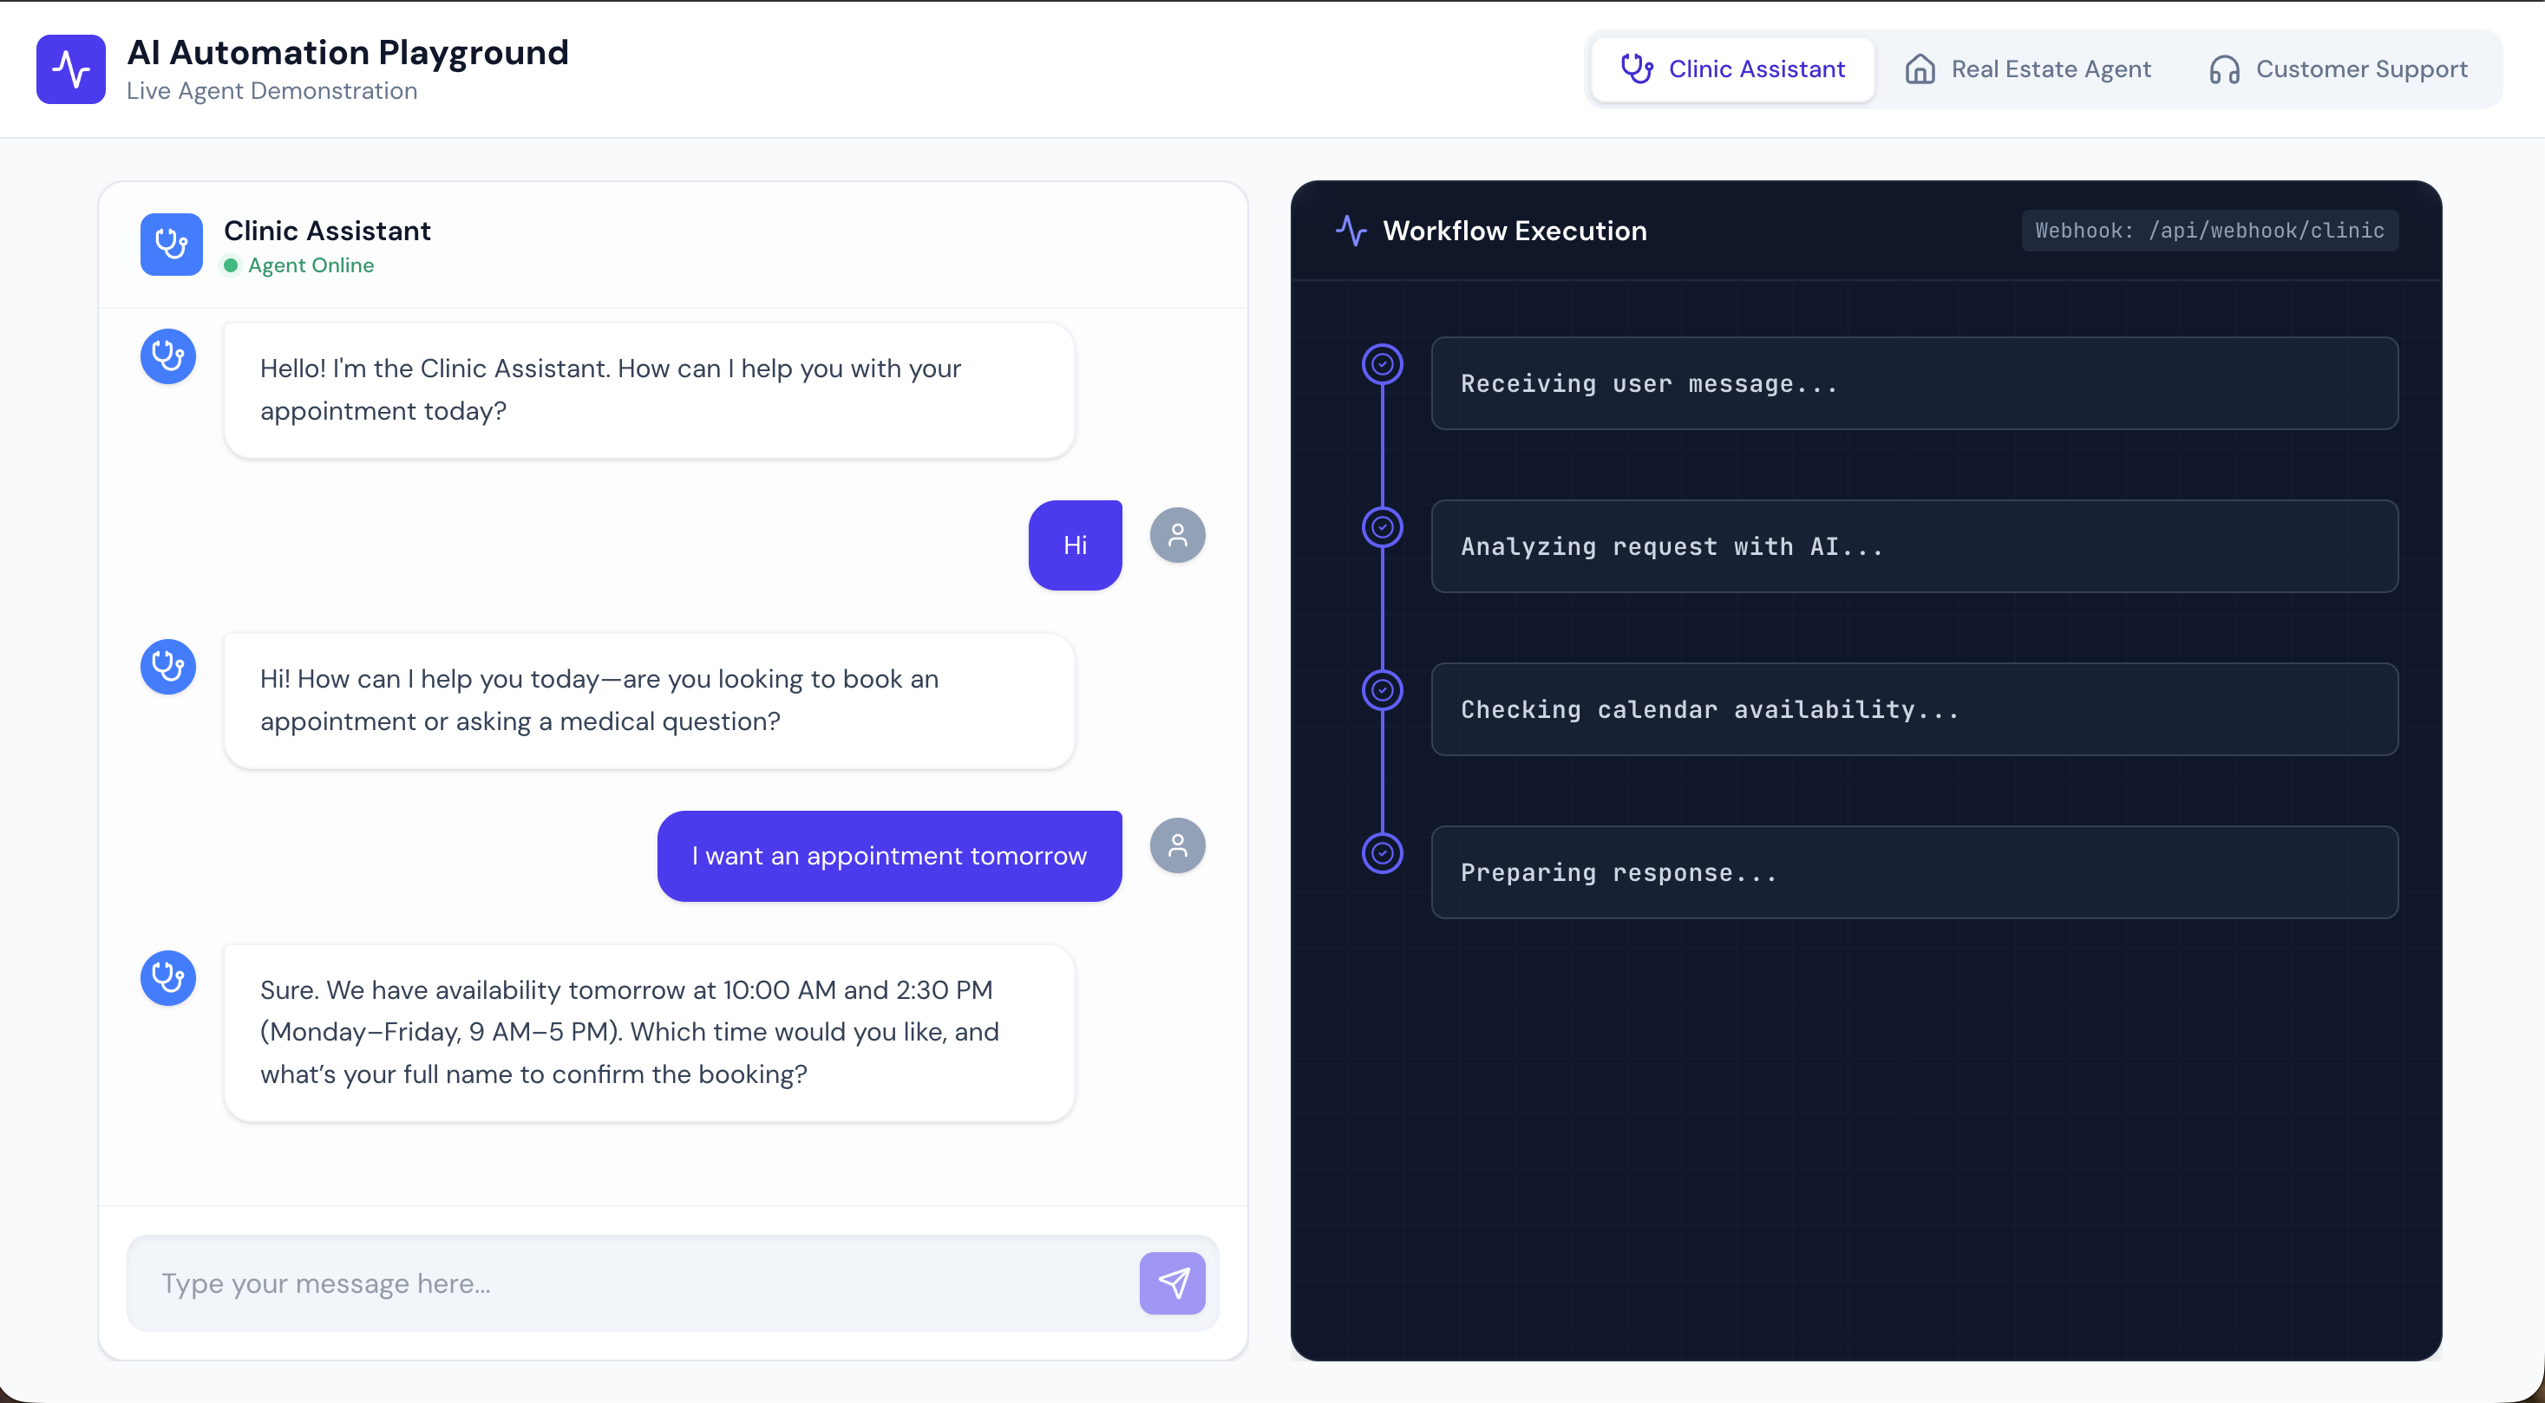Click the availability reply message bubble
Image resolution: width=2545 pixels, height=1403 pixels.
click(649, 1032)
